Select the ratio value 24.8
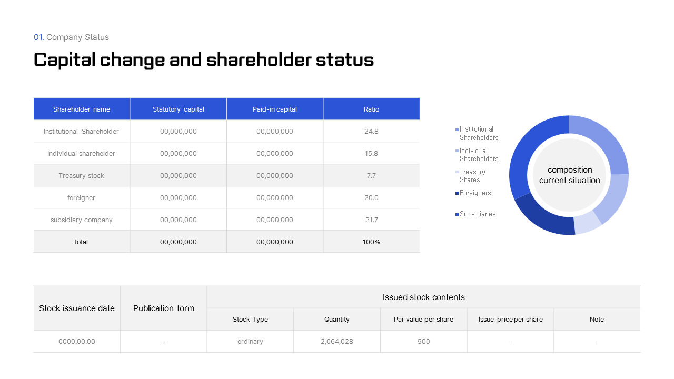This screenshot has height=379, width=674. (x=372, y=132)
